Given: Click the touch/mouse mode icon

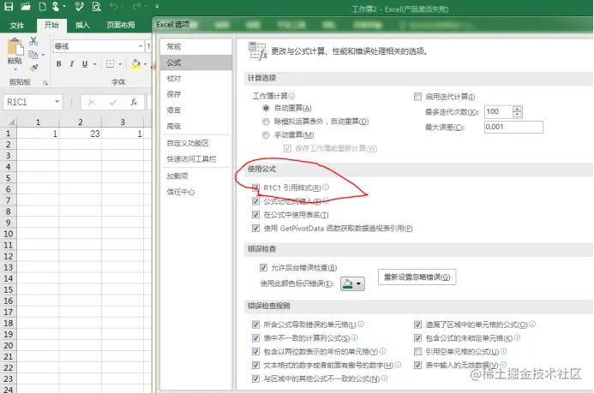Looking at the screenshot, I should (56, 7).
